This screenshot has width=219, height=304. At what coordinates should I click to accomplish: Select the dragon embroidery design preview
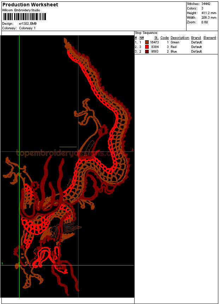[67, 166]
